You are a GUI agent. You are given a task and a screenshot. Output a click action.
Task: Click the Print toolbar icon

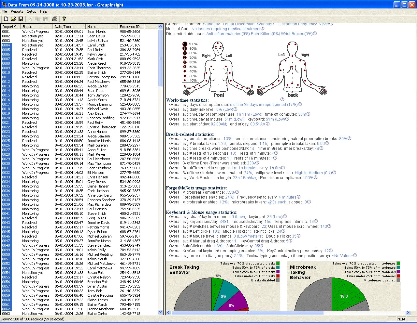coord(55,19)
